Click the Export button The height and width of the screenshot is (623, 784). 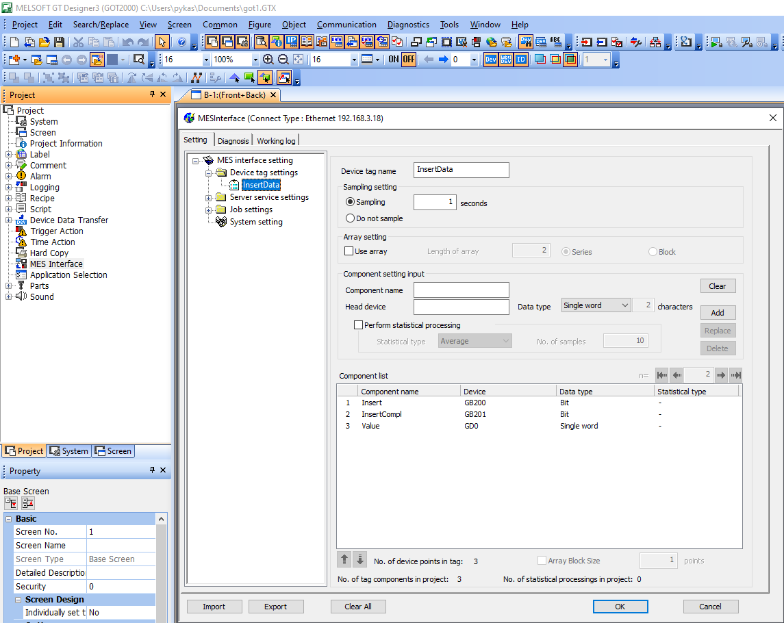pyautogui.click(x=275, y=607)
